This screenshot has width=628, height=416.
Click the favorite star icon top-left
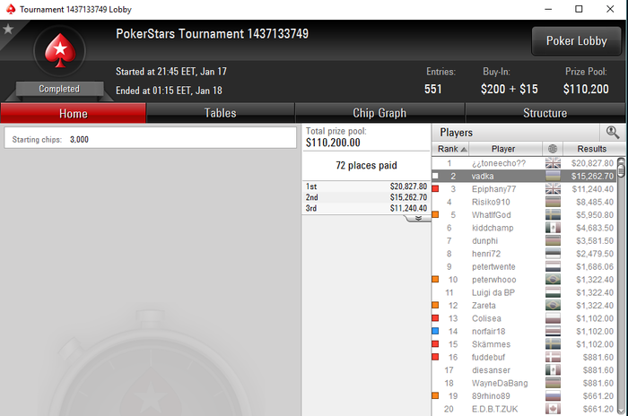pos(8,30)
